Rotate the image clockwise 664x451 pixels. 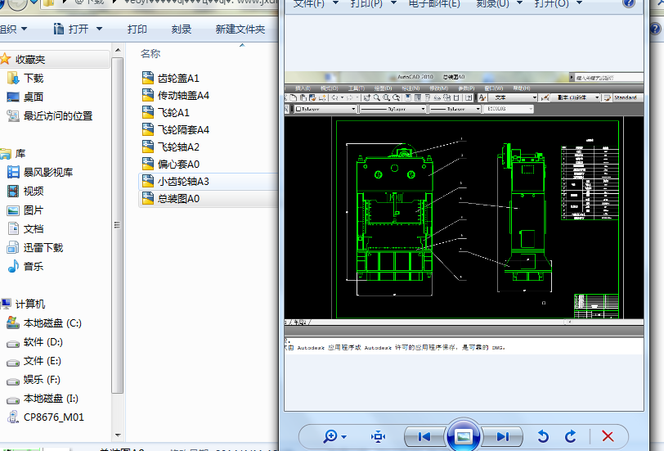(571, 436)
